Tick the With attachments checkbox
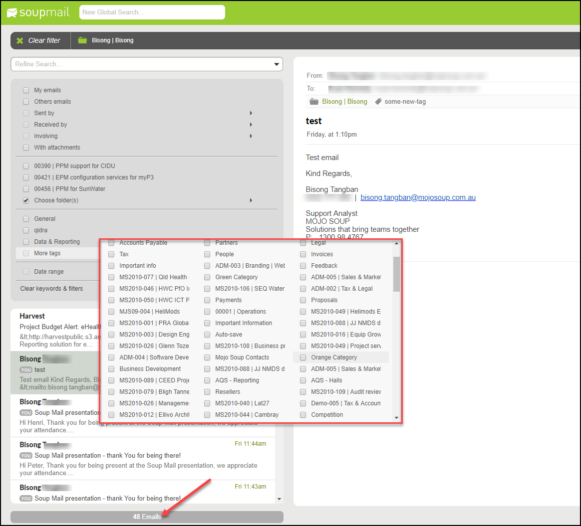This screenshot has width=581, height=526. point(25,148)
